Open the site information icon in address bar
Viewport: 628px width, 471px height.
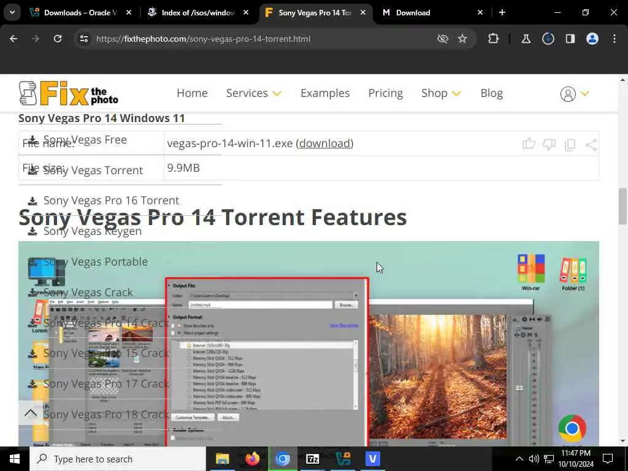click(84, 39)
